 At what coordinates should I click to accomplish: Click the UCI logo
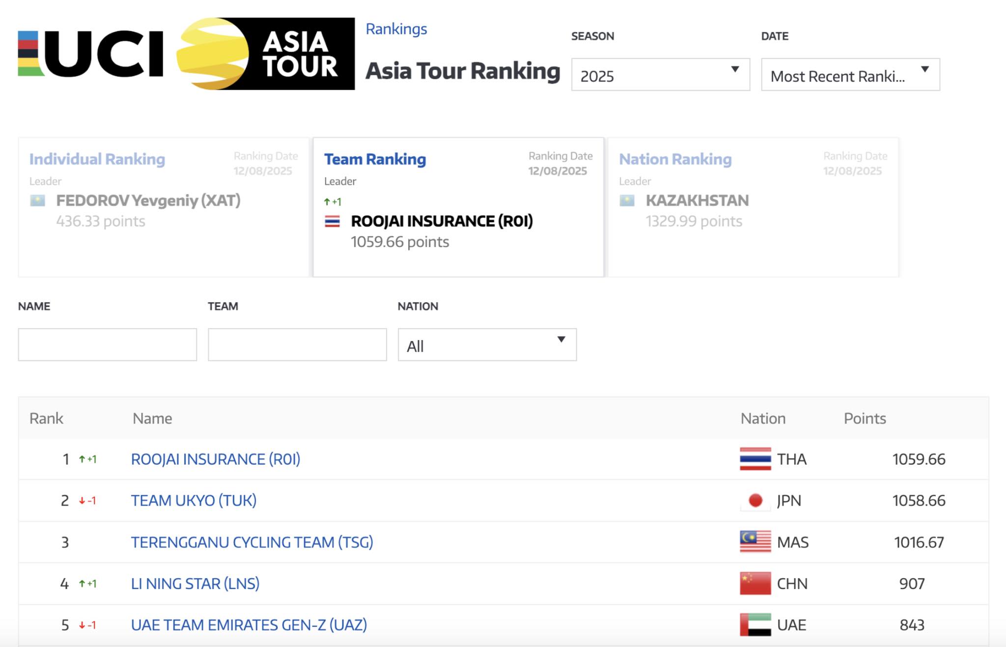pos(90,54)
